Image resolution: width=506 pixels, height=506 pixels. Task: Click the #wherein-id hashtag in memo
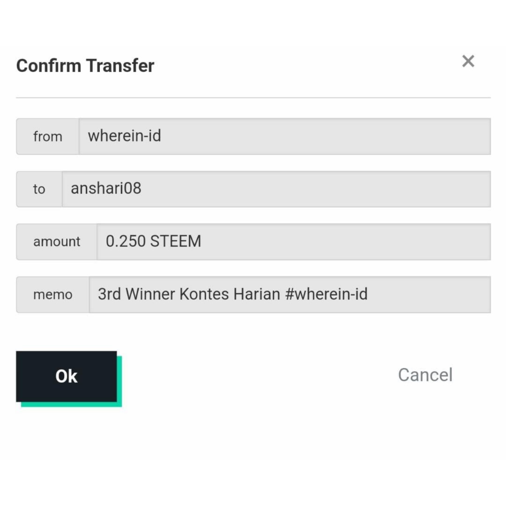[x=326, y=294]
